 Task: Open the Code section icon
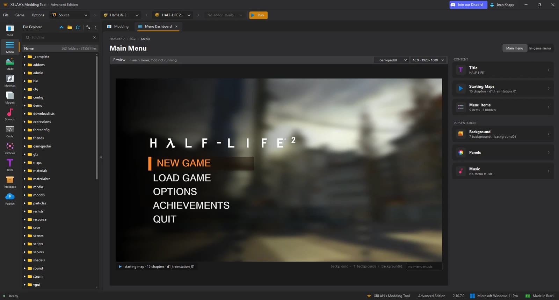click(10, 132)
